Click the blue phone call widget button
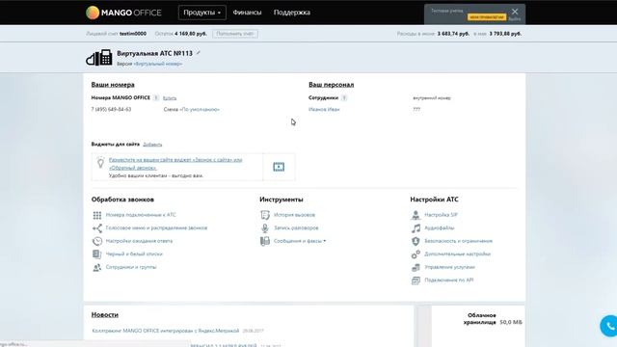This screenshot has width=617, height=347. pos(609,326)
